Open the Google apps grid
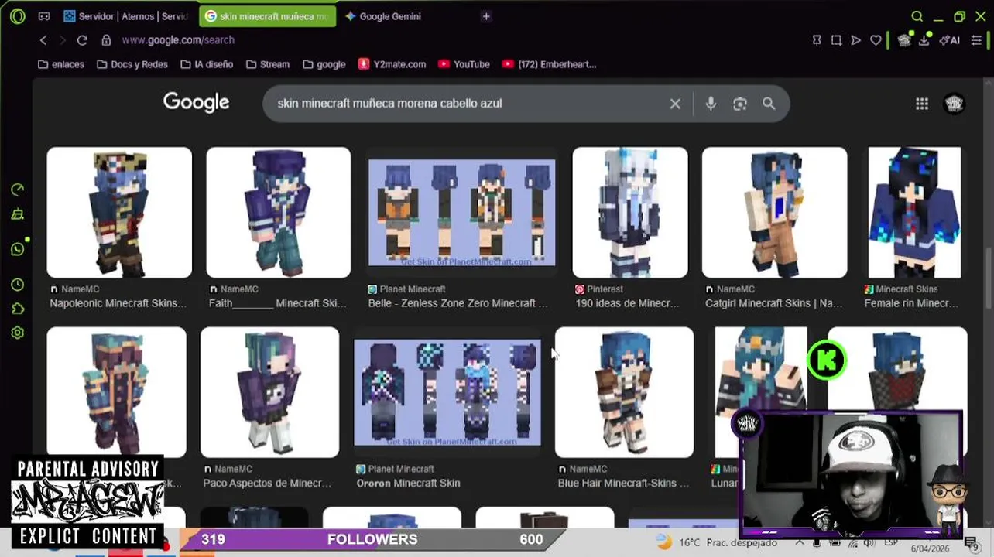 (x=922, y=104)
